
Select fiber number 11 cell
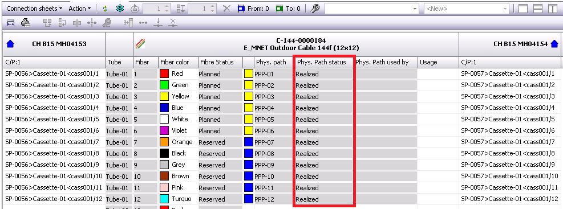coord(146,188)
